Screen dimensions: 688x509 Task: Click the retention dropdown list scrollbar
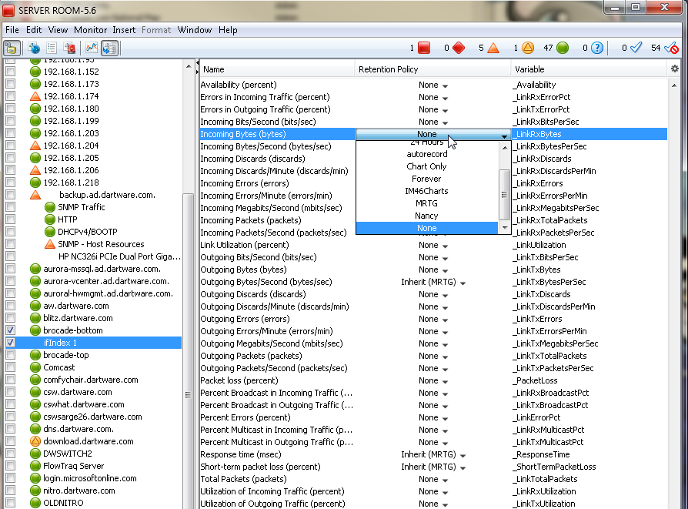click(x=506, y=185)
